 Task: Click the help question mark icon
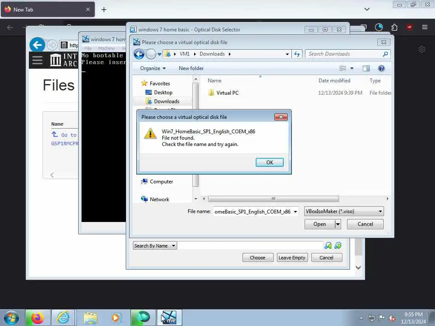381,68
